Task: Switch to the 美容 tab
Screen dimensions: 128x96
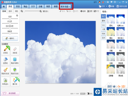Action: click(x=18, y=6)
